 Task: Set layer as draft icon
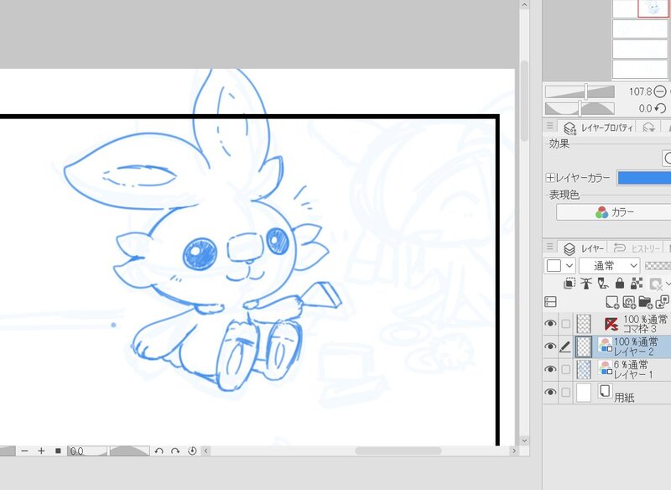pyautogui.click(x=603, y=284)
